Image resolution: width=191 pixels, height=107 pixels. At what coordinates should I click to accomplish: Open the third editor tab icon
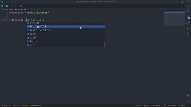[x=12, y=6]
